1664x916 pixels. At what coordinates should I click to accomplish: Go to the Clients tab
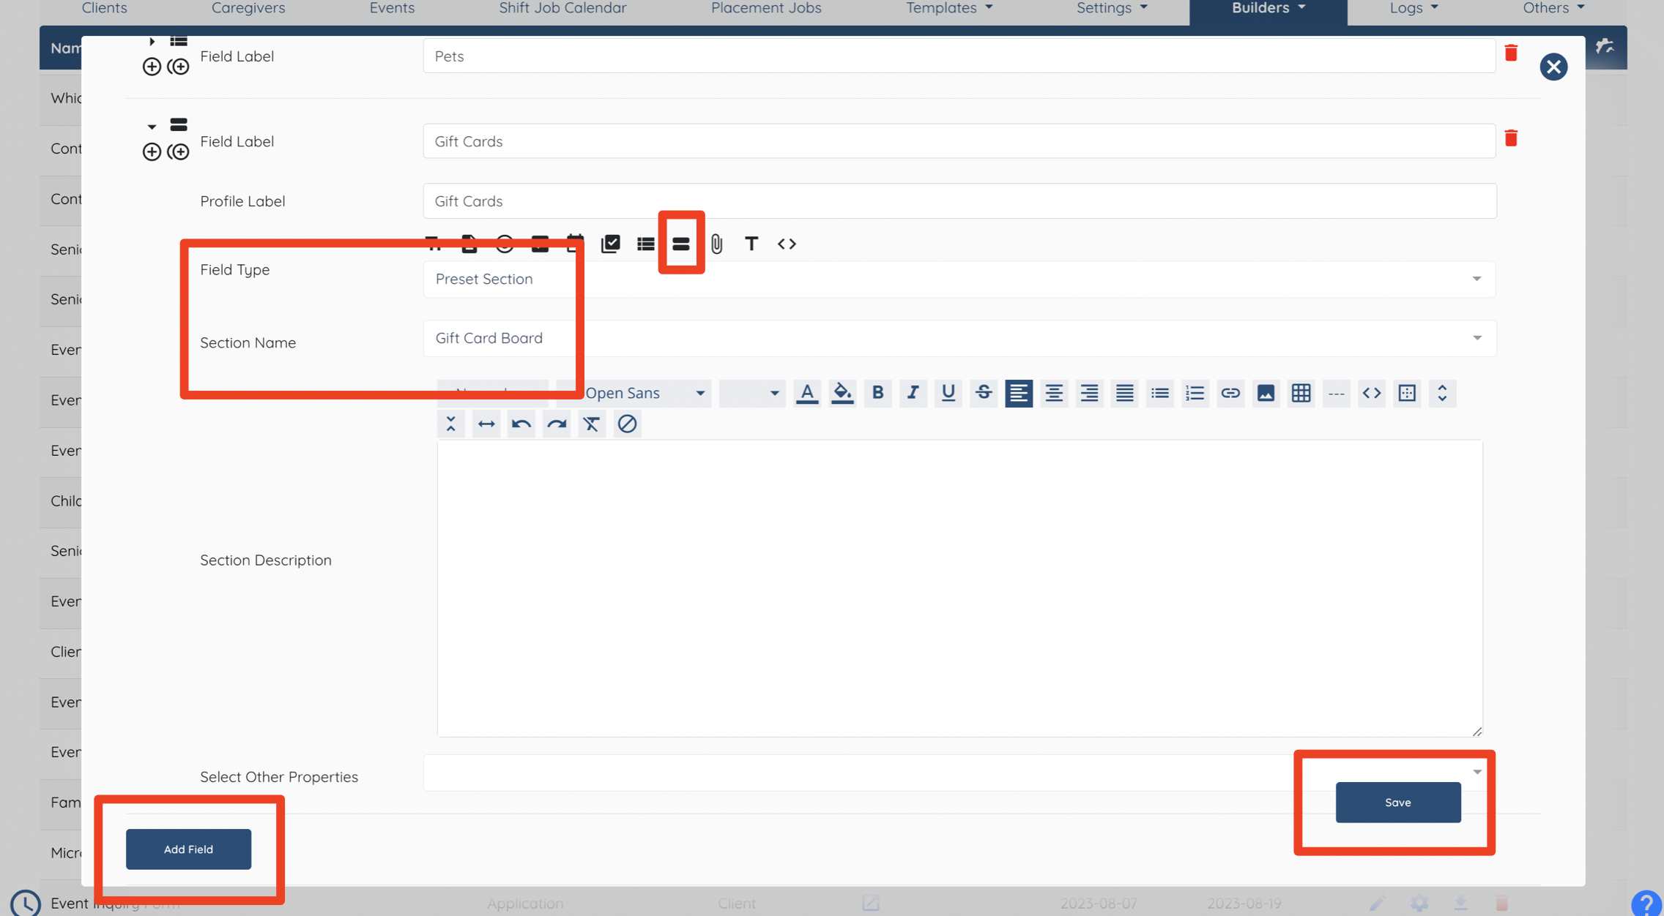(x=104, y=8)
